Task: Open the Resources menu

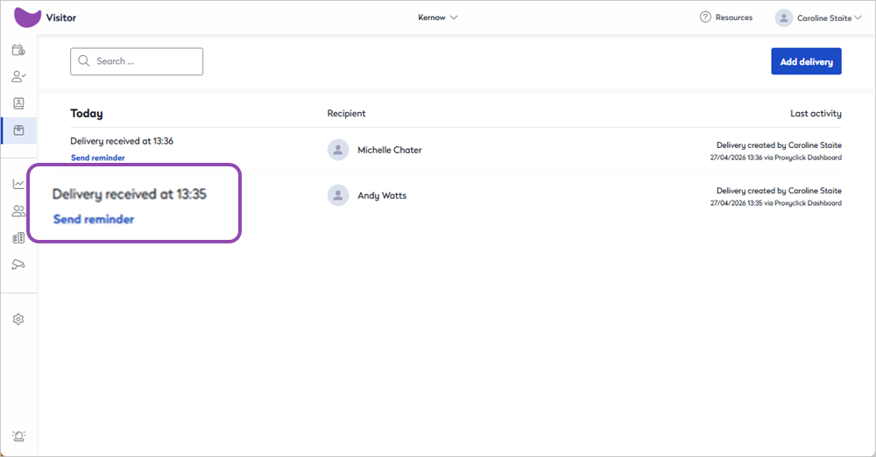Action: 726,18
